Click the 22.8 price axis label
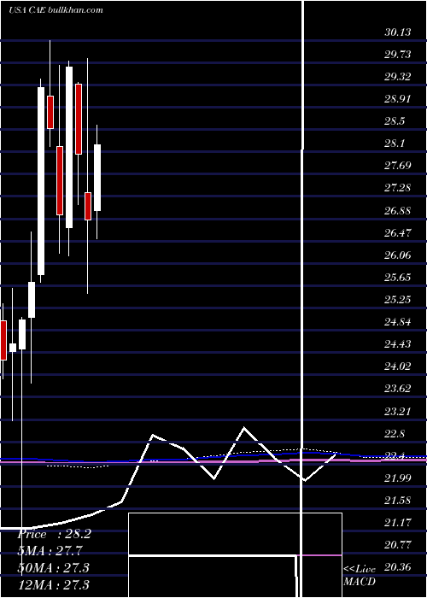Viewport: 427px width, 598px height. click(395, 434)
